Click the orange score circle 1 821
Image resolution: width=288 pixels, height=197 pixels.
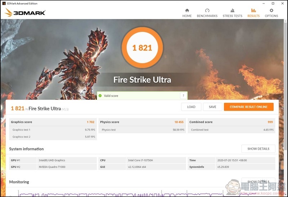pyautogui.click(x=143, y=48)
